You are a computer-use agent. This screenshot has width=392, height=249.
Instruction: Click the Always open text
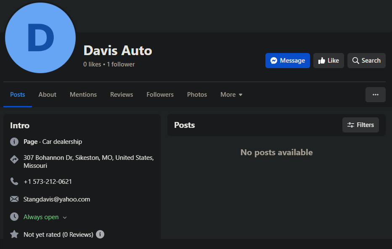[x=41, y=217]
